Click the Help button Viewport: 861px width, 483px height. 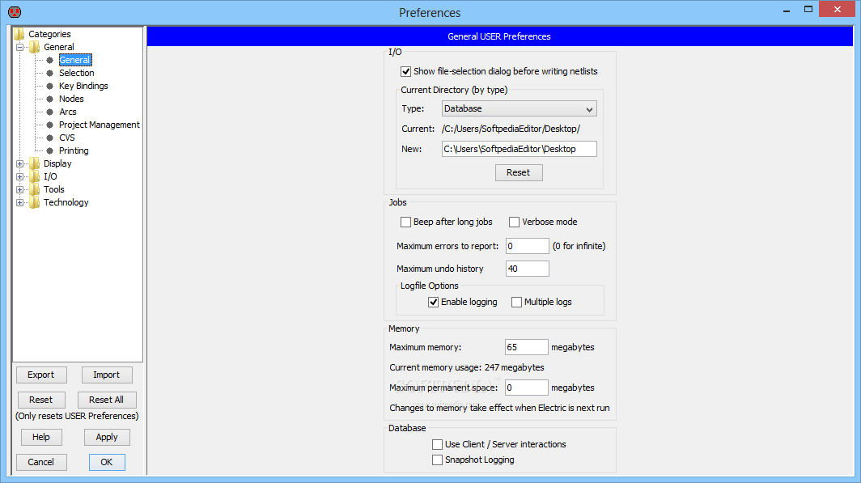tap(41, 438)
